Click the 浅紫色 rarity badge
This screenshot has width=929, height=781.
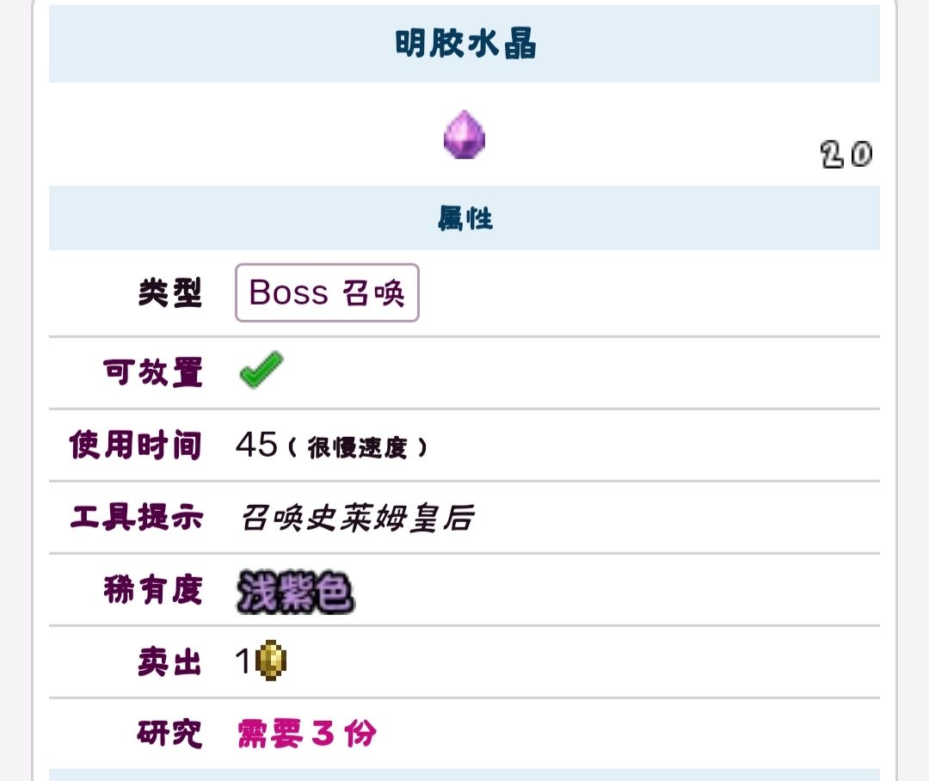pyautogui.click(x=295, y=591)
